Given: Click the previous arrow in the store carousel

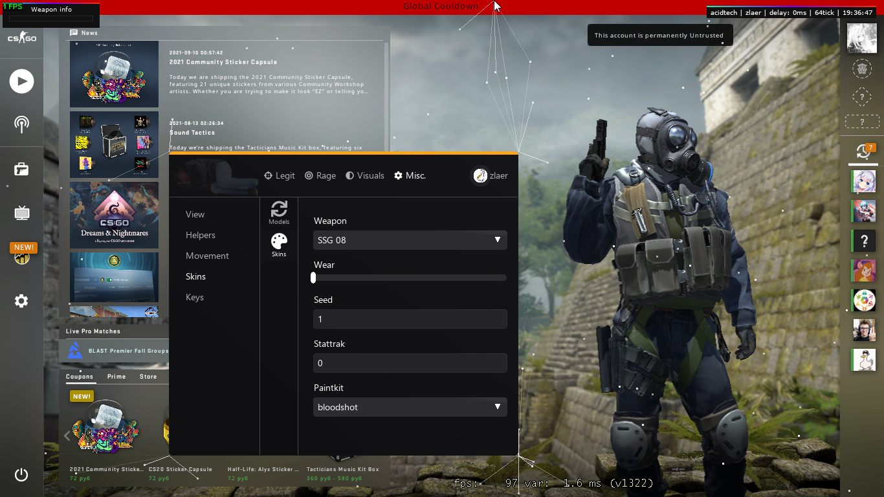Looking at the screenshot, I should coord(67,436).
